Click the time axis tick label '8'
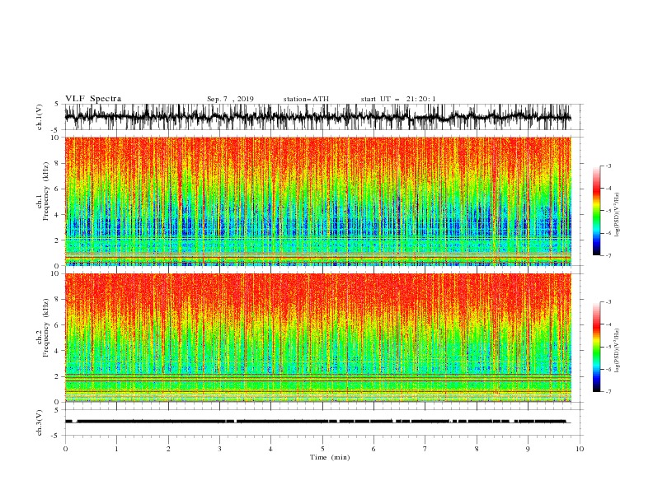Image resolution: width=653 pixels, height=504 pixels. (477, 449)
